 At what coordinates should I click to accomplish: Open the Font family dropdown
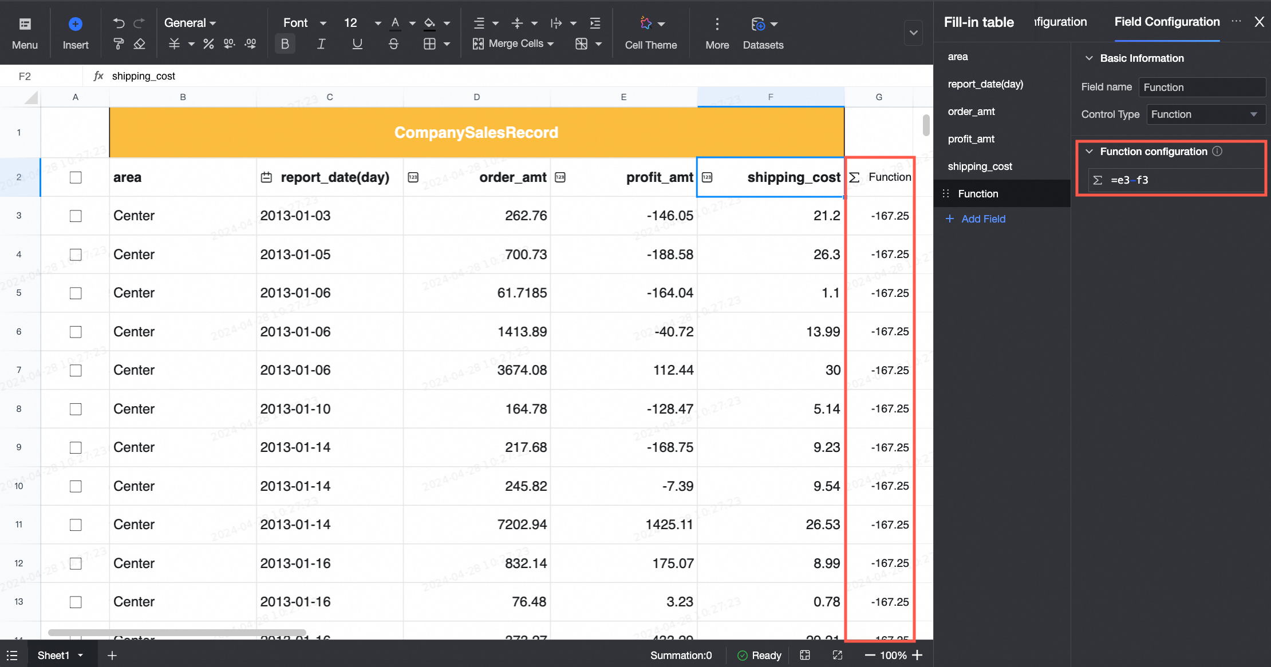tap(305, 23)
